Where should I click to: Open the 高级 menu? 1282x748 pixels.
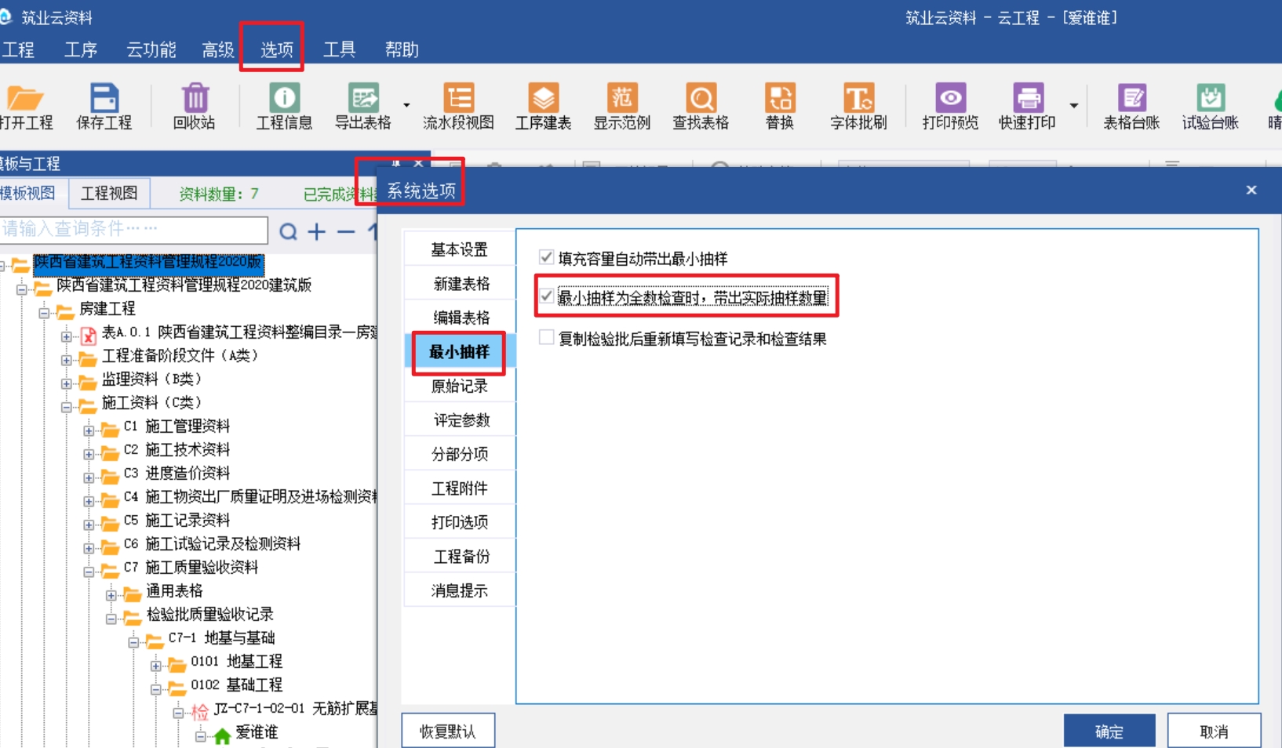click(x=217, y=49)
